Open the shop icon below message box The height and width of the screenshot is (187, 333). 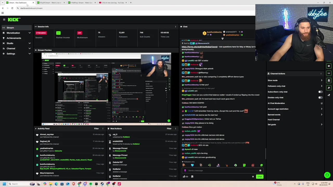click(192, 177)
